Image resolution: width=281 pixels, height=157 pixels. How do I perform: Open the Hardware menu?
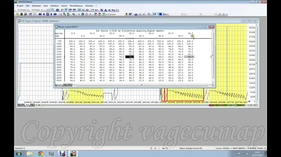point(36,6)
